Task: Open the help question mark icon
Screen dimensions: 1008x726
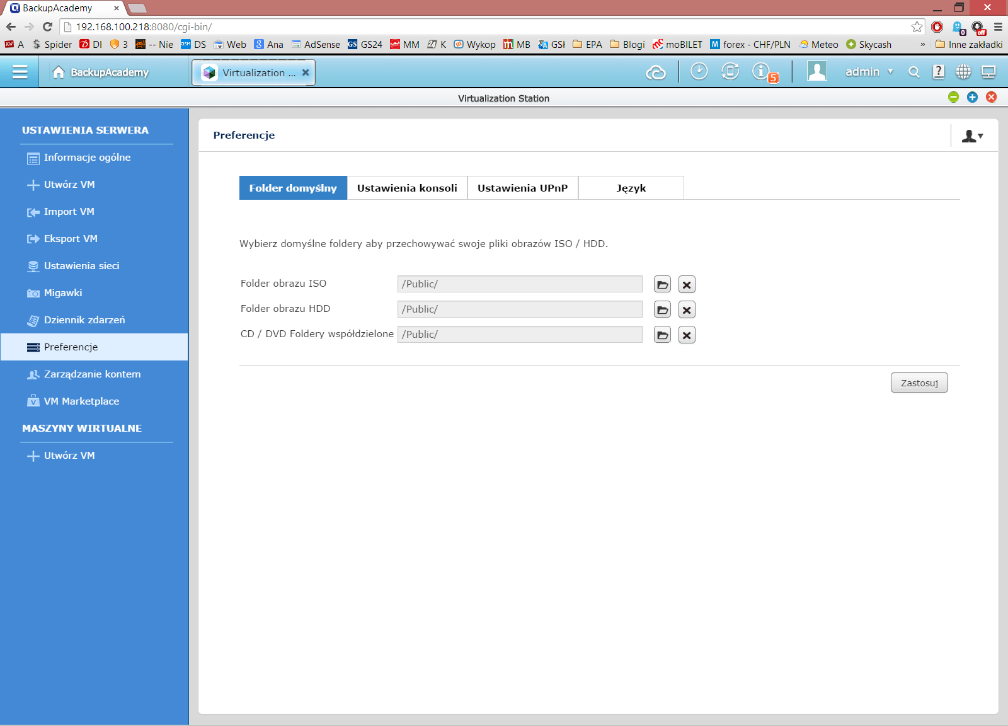Action: [x=939, y=72]
